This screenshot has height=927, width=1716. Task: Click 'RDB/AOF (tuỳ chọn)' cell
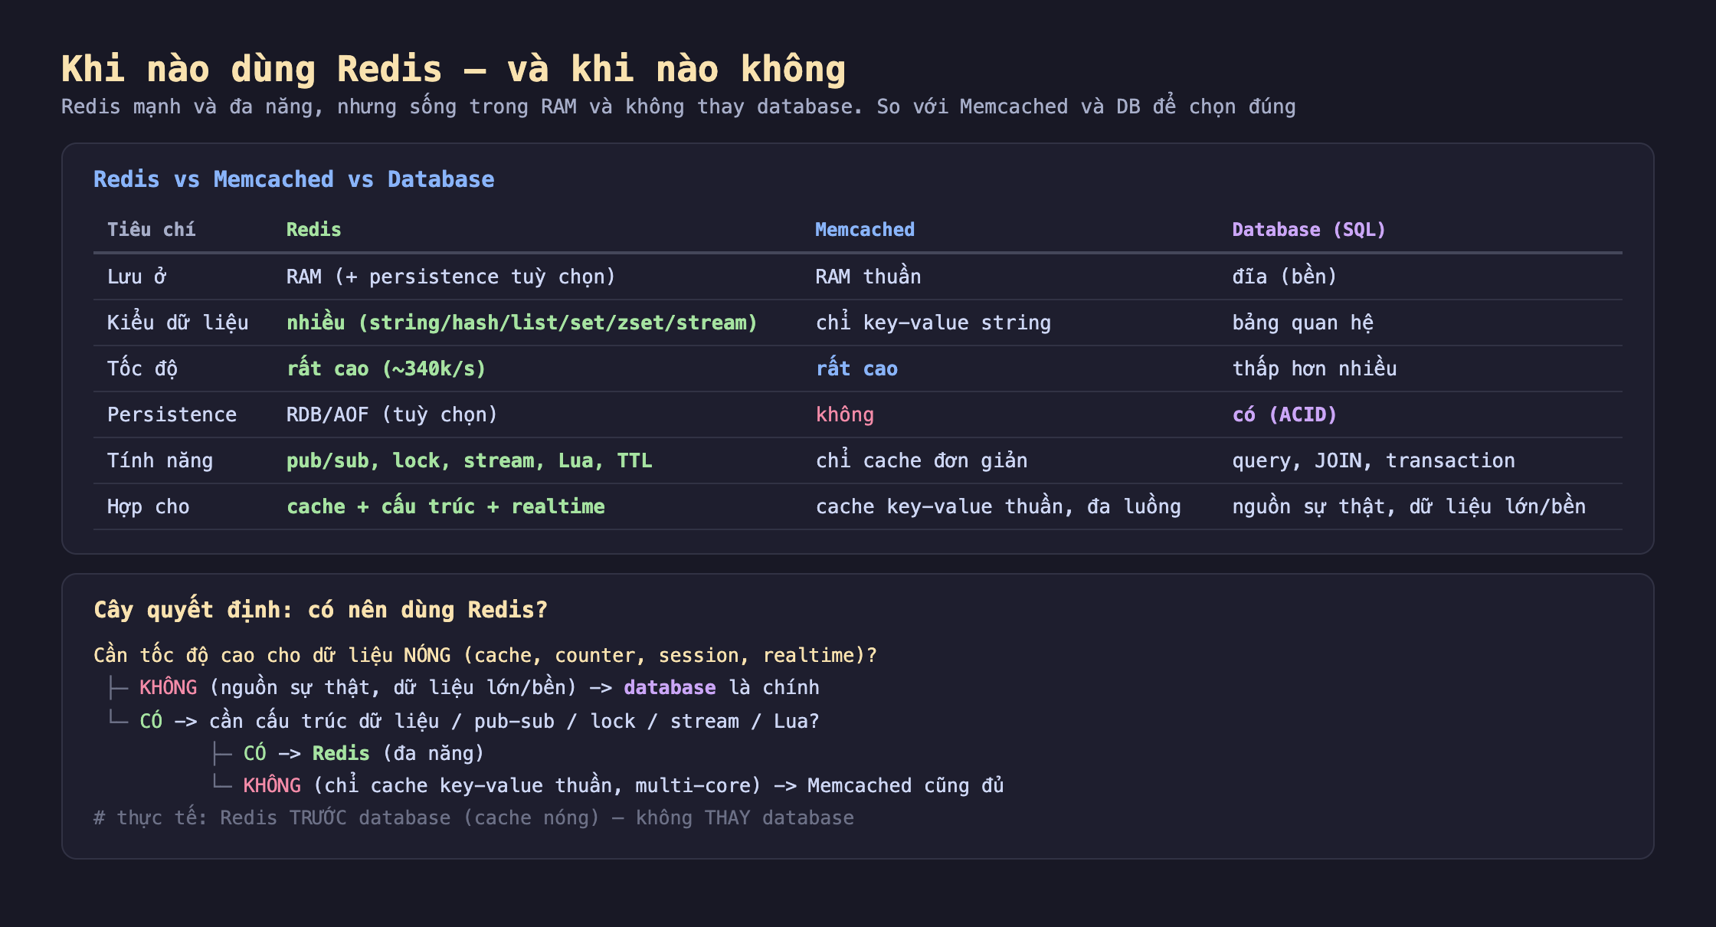pyautogui.click(x=391, y=414)
